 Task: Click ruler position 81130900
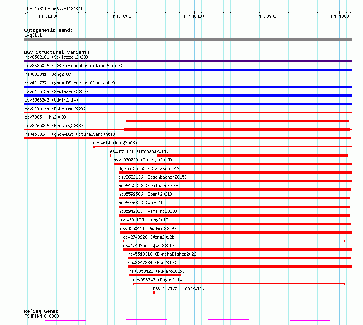tap(266, 16)
